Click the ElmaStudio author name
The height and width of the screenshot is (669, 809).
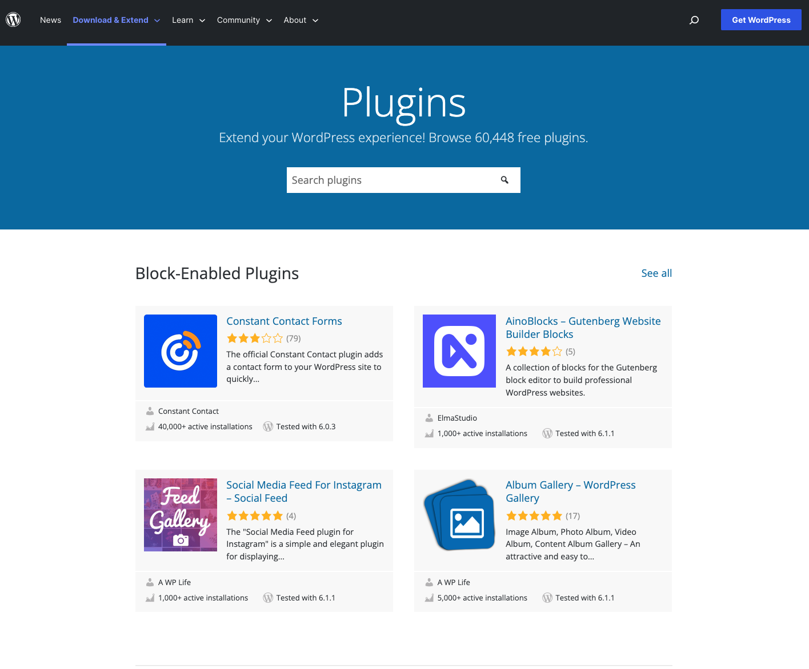(x=457, y=418)
